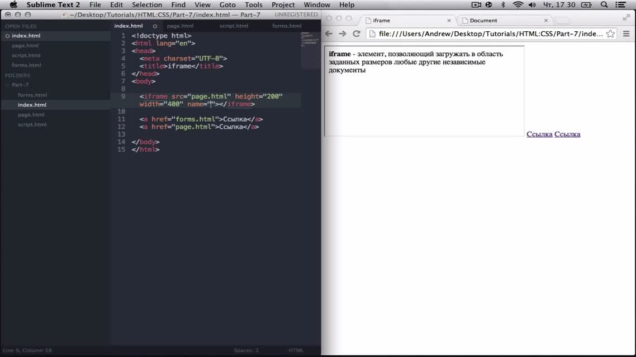Open the Edit menu
Viewport: 636px width, 357px height.
tap(116, 5)
